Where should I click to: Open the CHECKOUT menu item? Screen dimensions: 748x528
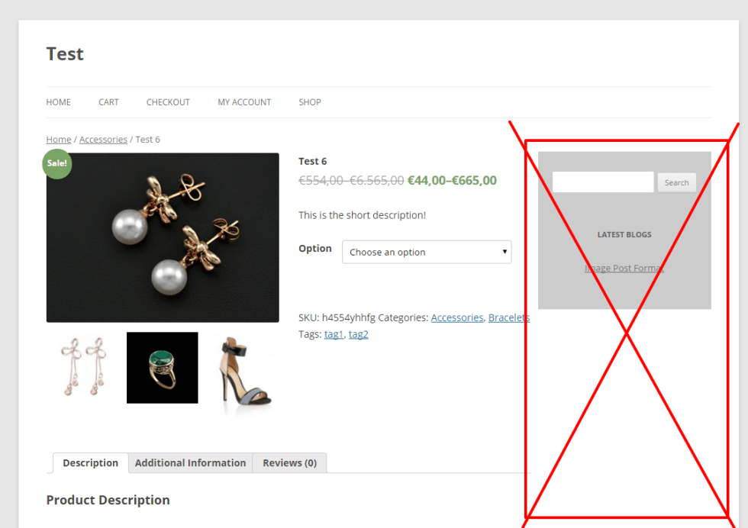tap(168, 102)
